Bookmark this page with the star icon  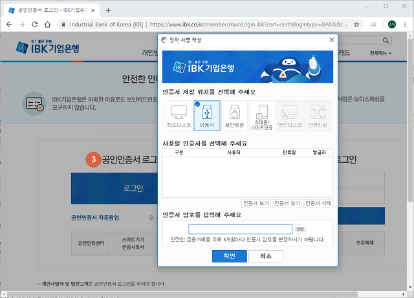click(x=356, y=25)
